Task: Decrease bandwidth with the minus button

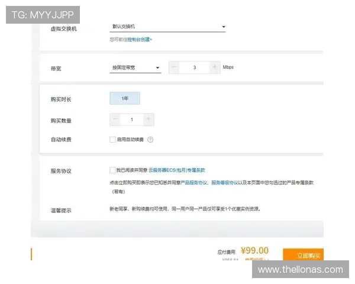Action: coord(174,67)
